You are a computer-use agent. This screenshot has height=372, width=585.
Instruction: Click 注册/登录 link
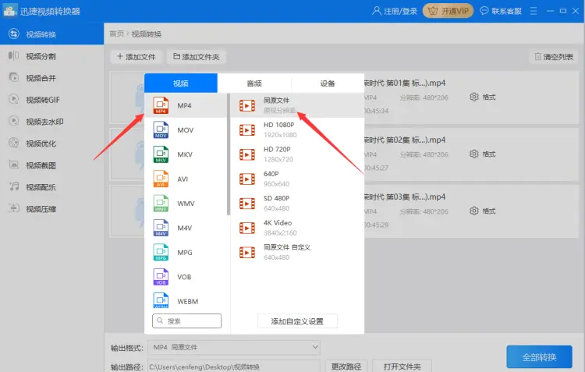pyautogui.click(x=395, y=11)
